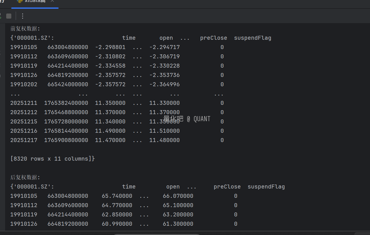
Task: Click the 量化吧 @ QUANT watermark text
Action: pos(187,119)
